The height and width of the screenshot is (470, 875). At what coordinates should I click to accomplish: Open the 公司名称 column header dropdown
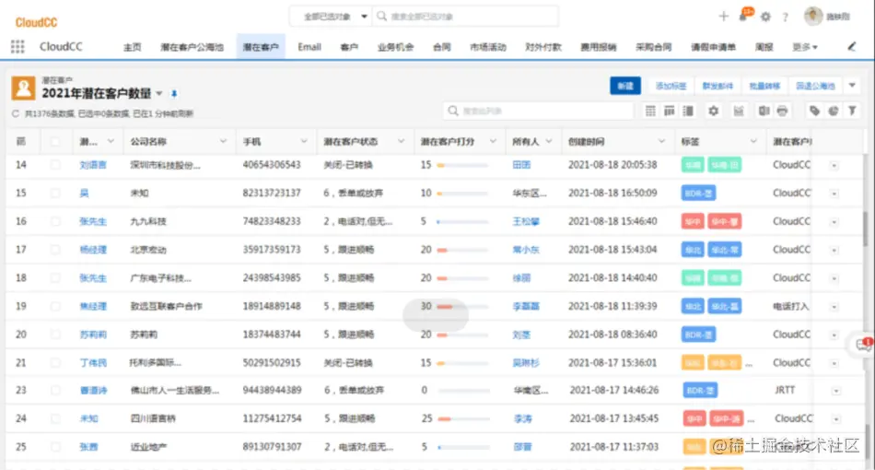223,142
